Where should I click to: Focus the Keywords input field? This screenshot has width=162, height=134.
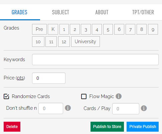pos(95,60)
